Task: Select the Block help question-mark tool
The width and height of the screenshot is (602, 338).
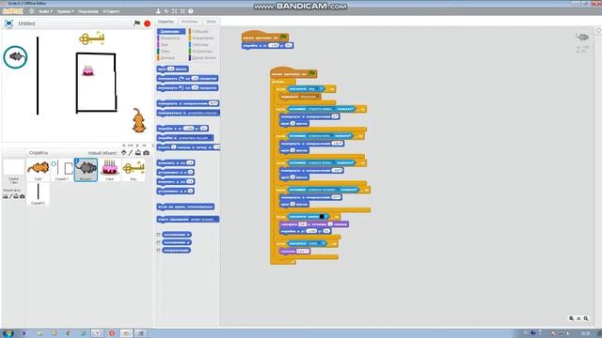Action: tap(191, 11)
